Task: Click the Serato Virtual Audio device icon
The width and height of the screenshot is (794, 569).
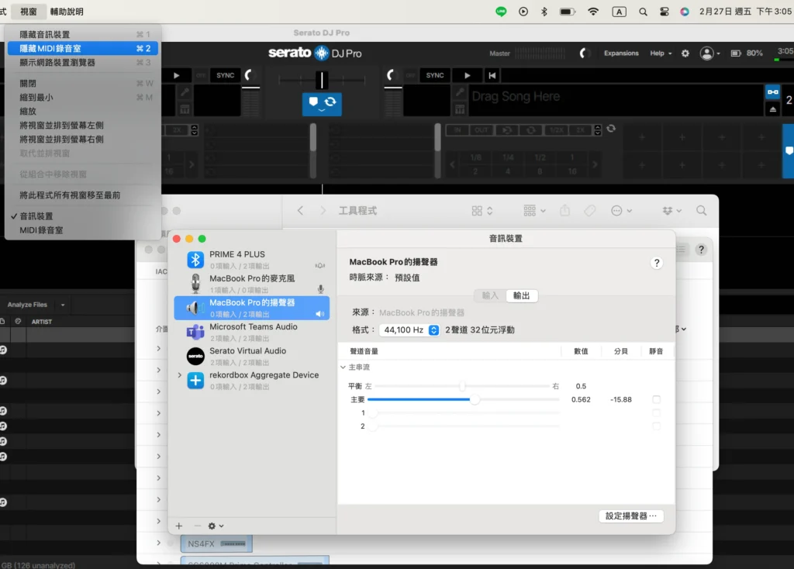Action: click(195, 356)
